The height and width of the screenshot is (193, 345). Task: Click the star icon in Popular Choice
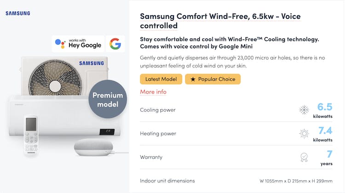click(193, 79)
